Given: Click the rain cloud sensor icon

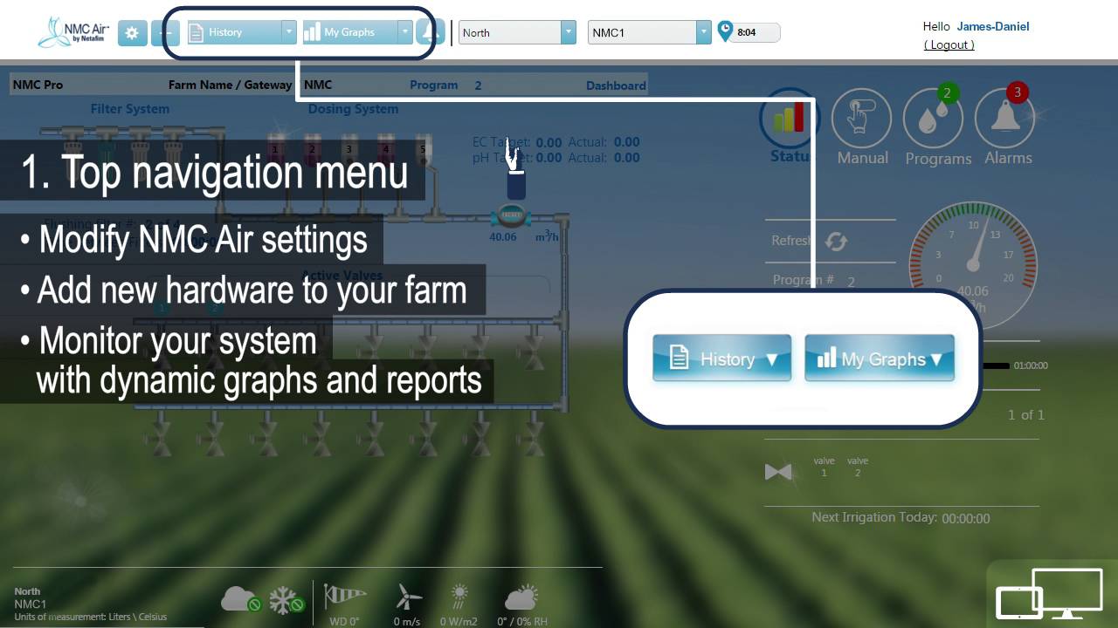Looking at the screenshot, I should pos(240,600).
